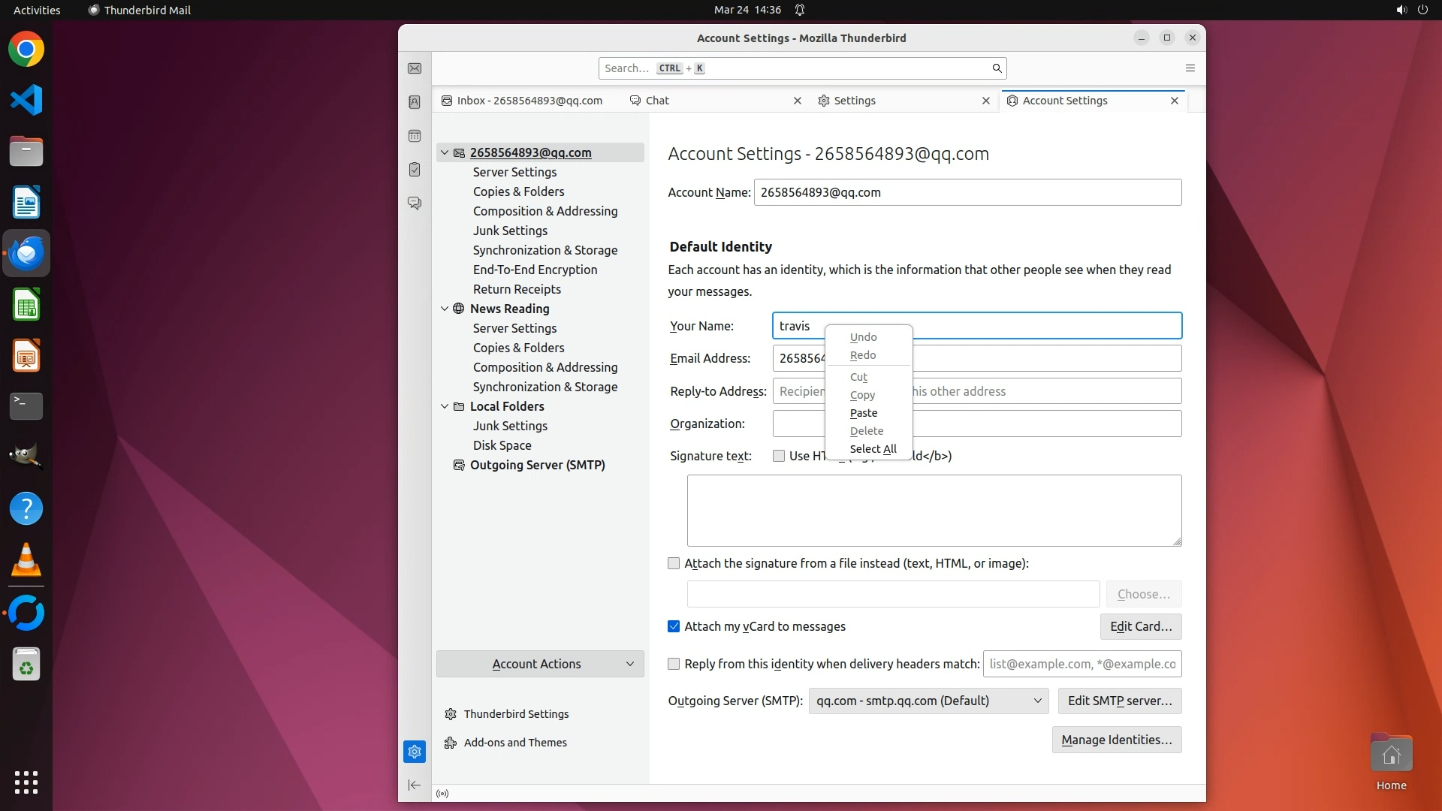
Task: Disable Attach my vCard to messages
Action: [674, 626]
